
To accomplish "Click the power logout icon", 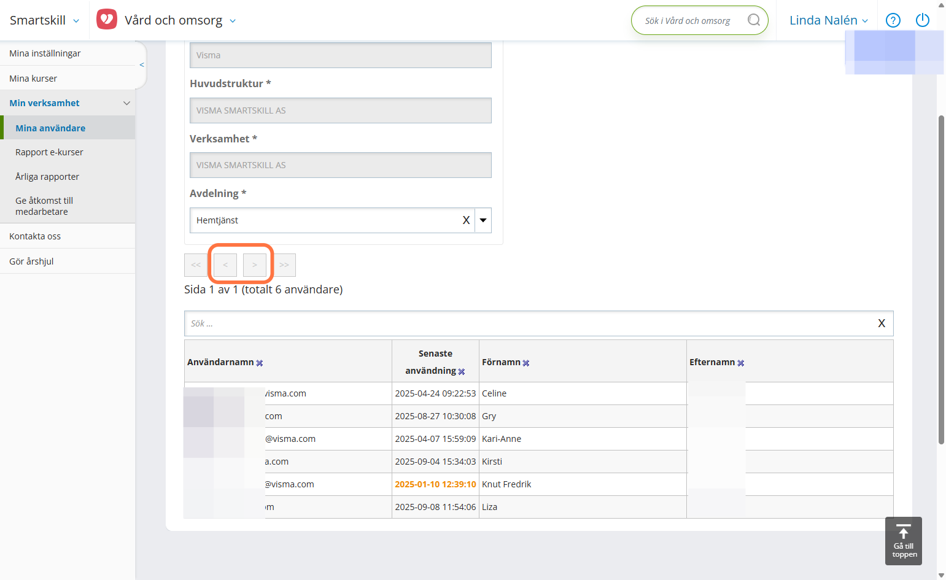I will [x=923, y=20].
